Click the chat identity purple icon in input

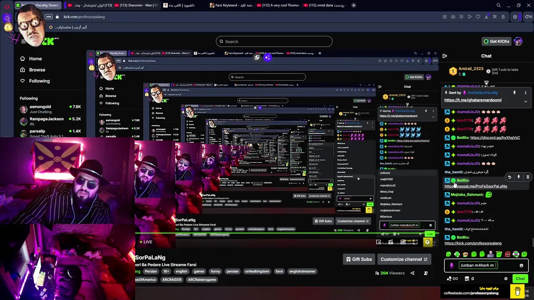click(451, 265)
